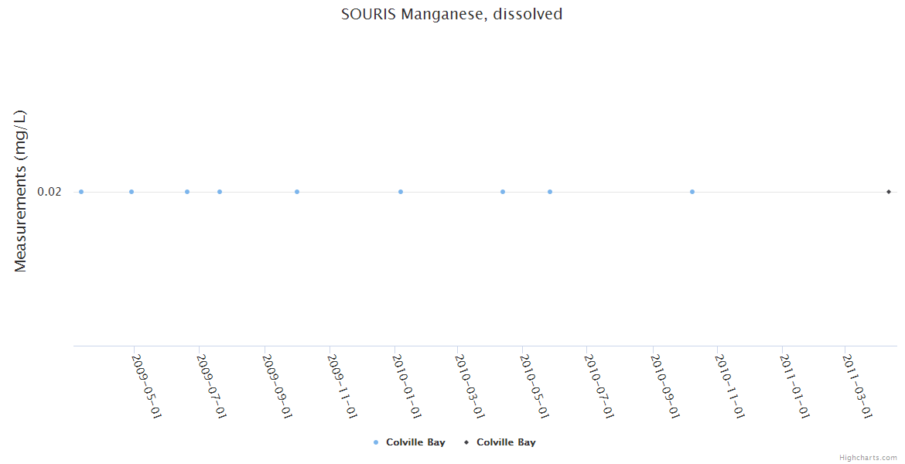The image size is (905, 464).
Task: Click the blue point just before 2009-07-01
Action: point(187,192)
